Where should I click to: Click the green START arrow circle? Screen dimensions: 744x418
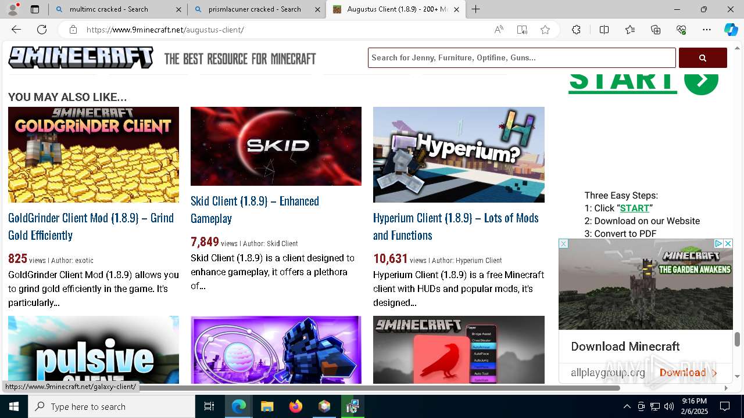701,81
